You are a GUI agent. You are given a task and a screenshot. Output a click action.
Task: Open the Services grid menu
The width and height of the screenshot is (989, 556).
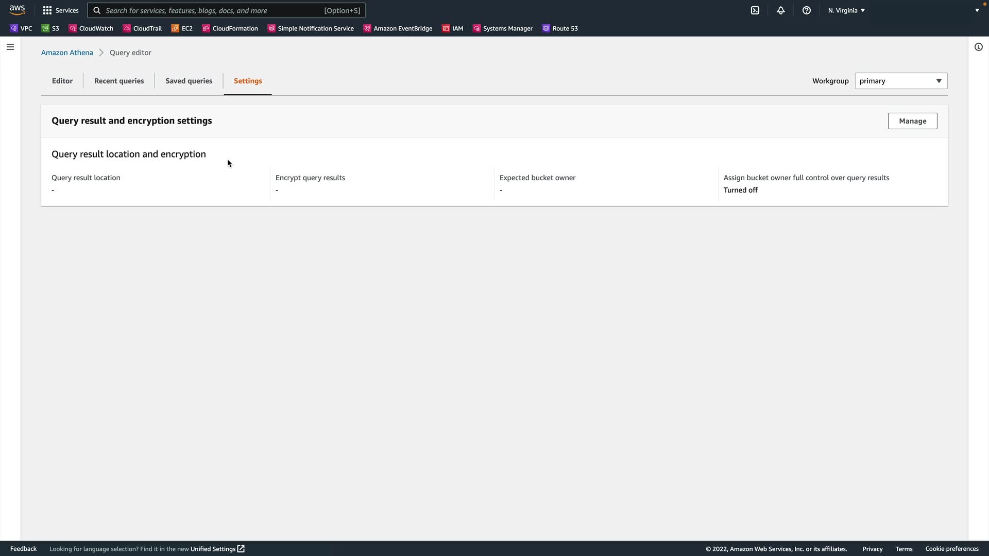[61, 10]
